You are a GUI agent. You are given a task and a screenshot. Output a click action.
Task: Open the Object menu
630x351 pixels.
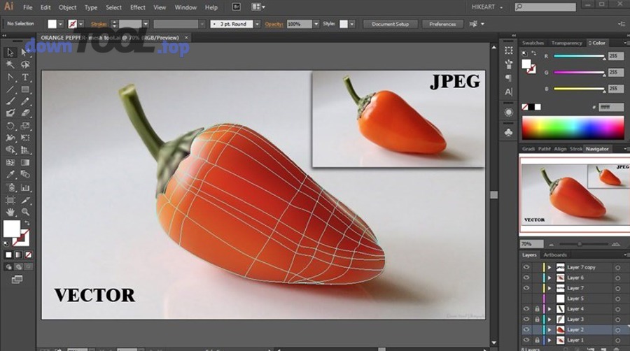[x=67, y=7]
